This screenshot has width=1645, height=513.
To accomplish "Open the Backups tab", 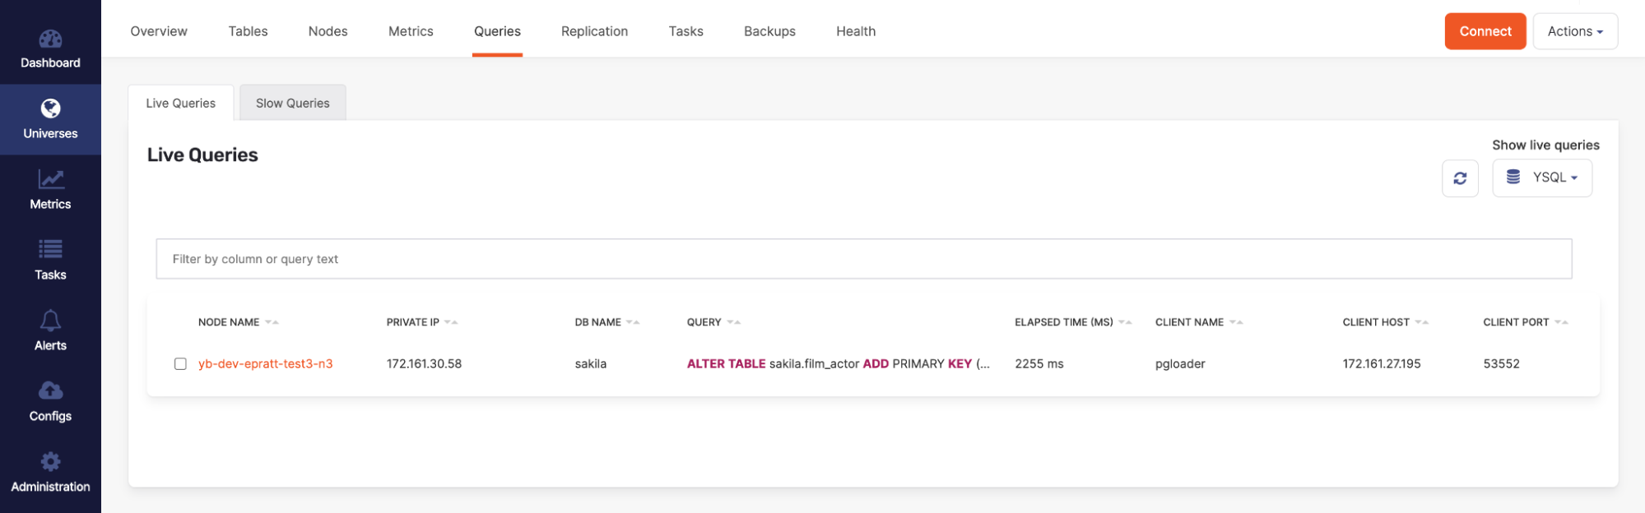I will point(769,31).
